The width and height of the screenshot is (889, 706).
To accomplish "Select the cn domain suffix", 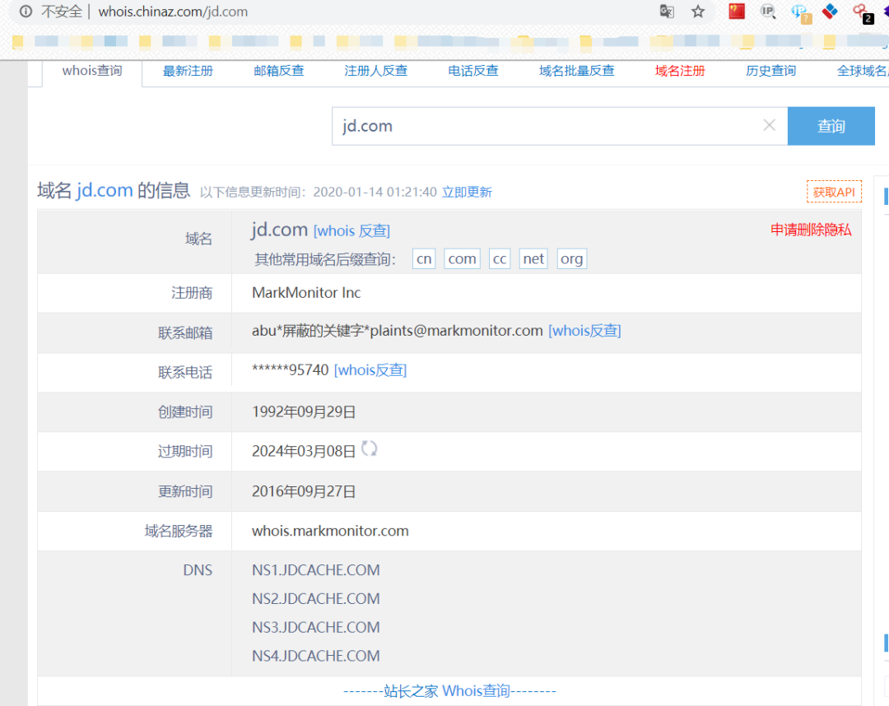I will [x=424, y=259].
